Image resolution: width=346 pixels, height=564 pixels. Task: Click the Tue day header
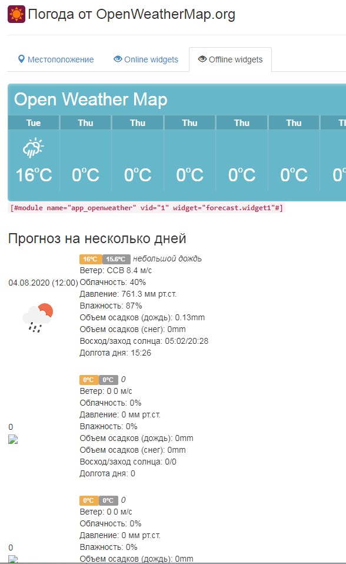point(34,122)
